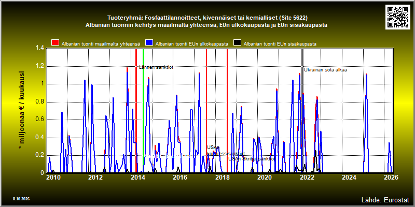Click the date stamp 8.10.2026
415x207 pixels.
tap(21, 199)
